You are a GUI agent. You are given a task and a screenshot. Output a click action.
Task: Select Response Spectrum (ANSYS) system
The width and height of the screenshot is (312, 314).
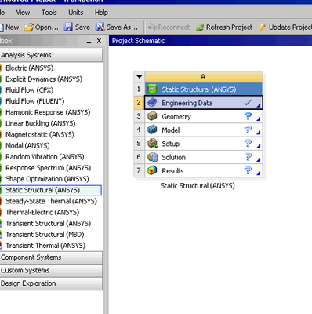pos(48,168)
